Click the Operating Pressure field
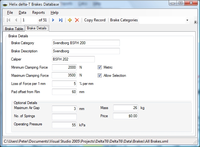The height and width of the screenshot is (147, 200). (64, 125)
